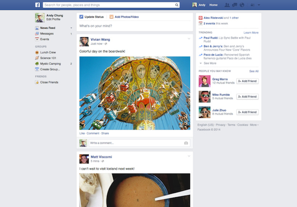Click the search magnifier icon
The width and height of the screenshot is (297, 207).
177,5
